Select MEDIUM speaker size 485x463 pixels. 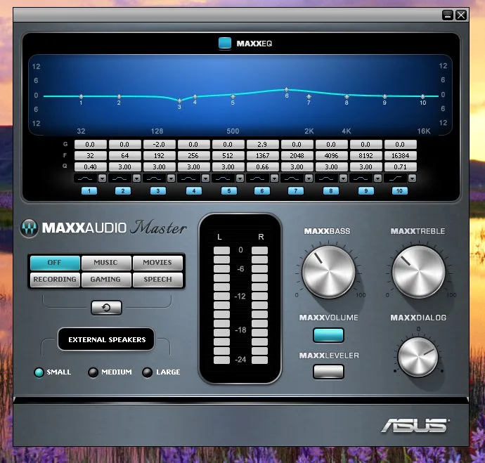click(x=93, y=372)
